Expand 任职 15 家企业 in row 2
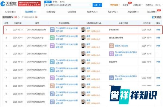Image resolution: width=163 pixels, height=107 pixels. pyautogui.click(x=93, y=39)
